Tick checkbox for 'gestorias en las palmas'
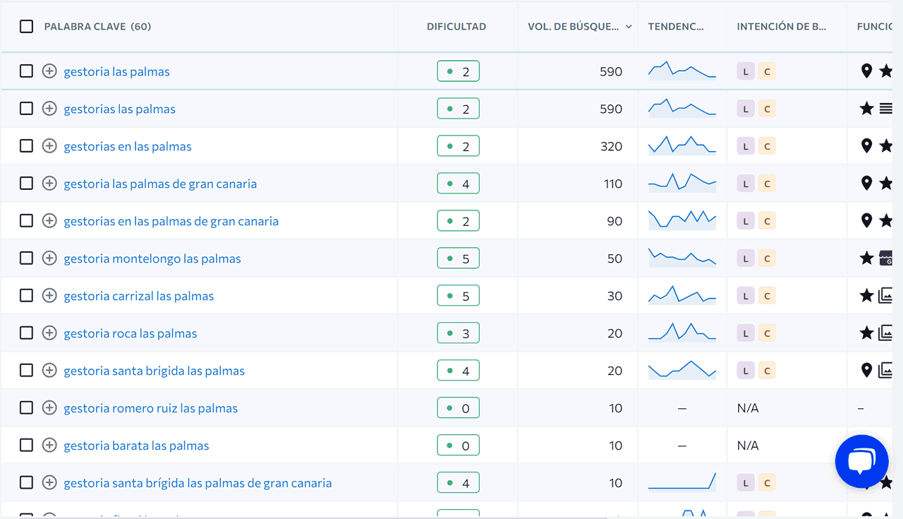 click(x=26, y=146)
